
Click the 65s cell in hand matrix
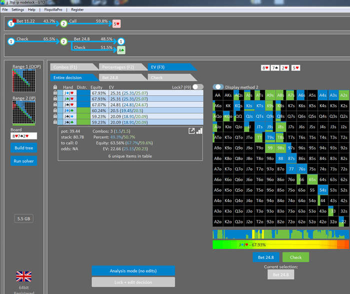tap(312, 179)
